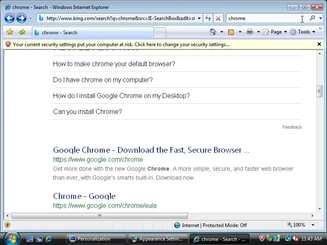The image size is (327, 245).
Task: Click the vertical scroll up arrow
Action: coord(320,53)
